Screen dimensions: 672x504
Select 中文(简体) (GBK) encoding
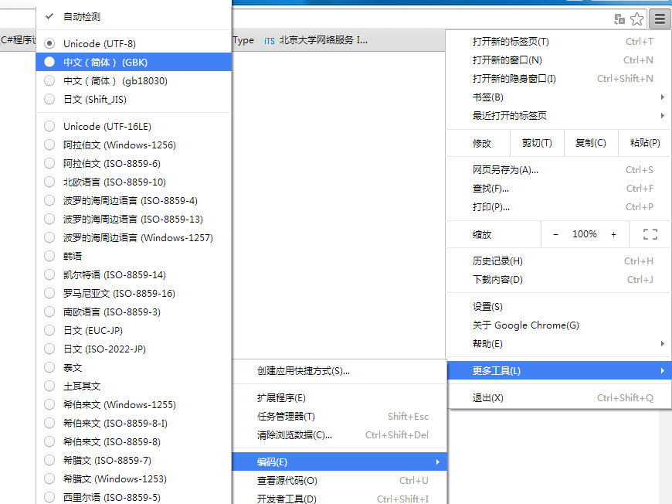point(134,62)
